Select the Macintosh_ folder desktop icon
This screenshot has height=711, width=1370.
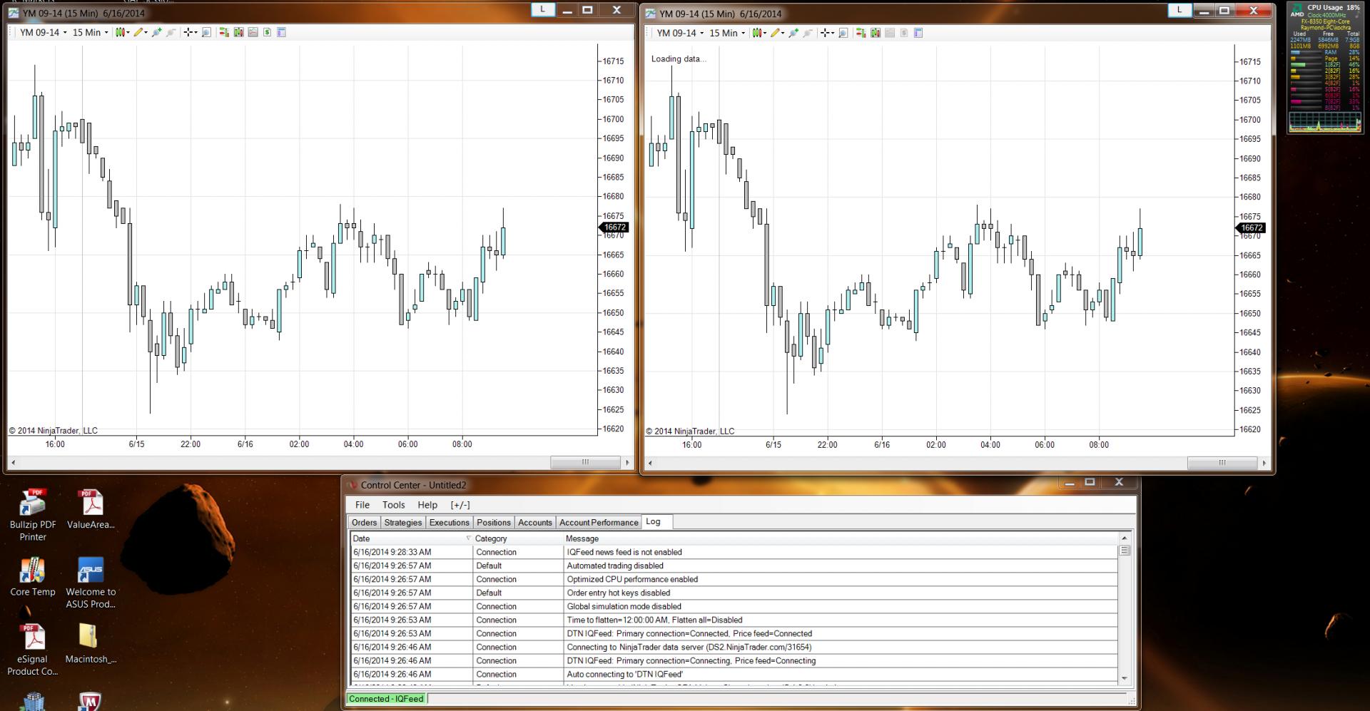91,643
